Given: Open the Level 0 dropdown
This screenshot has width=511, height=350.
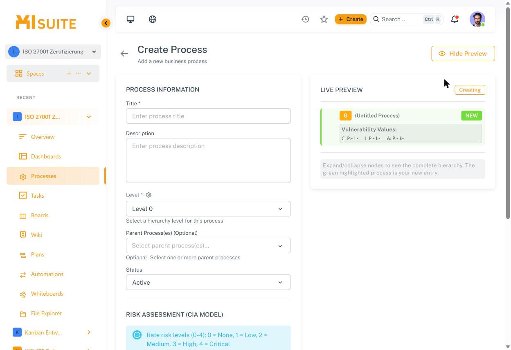Looking at the screenshot, I should (208, 209).
